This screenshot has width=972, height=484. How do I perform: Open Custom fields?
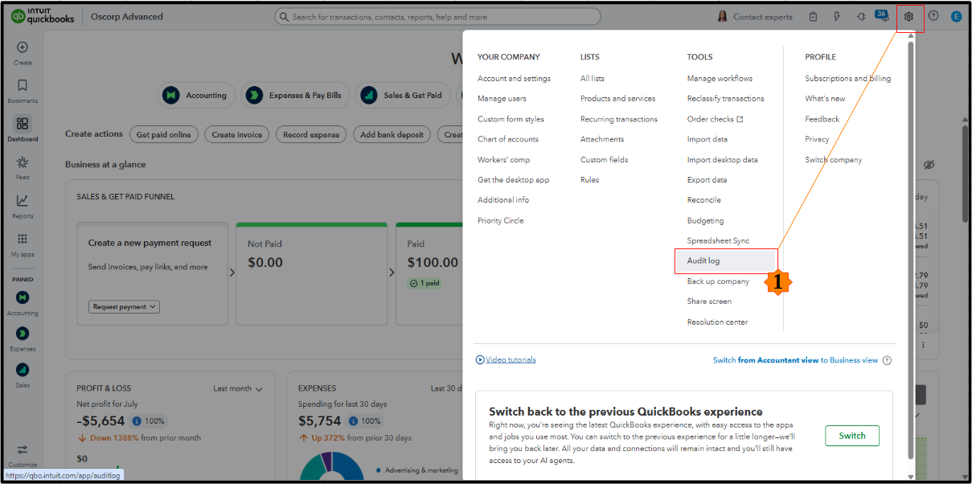click(x=605, y=159)
